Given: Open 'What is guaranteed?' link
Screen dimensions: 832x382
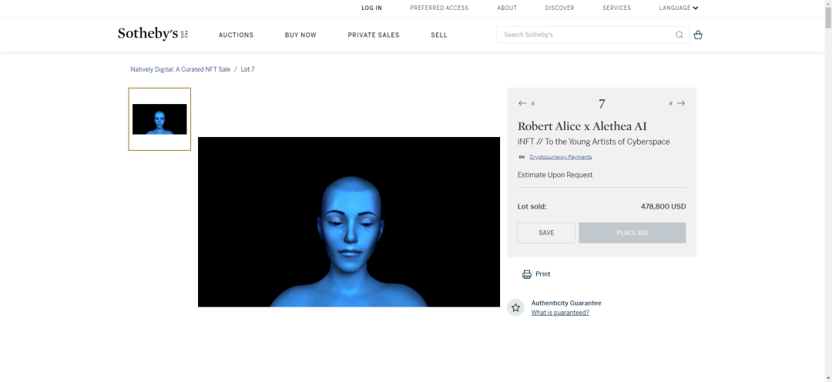Looking at the screenshot, I should (560, 313).
